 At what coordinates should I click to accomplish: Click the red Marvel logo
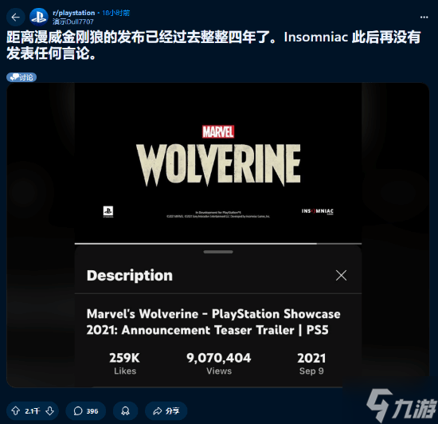[x=218, y=132]
